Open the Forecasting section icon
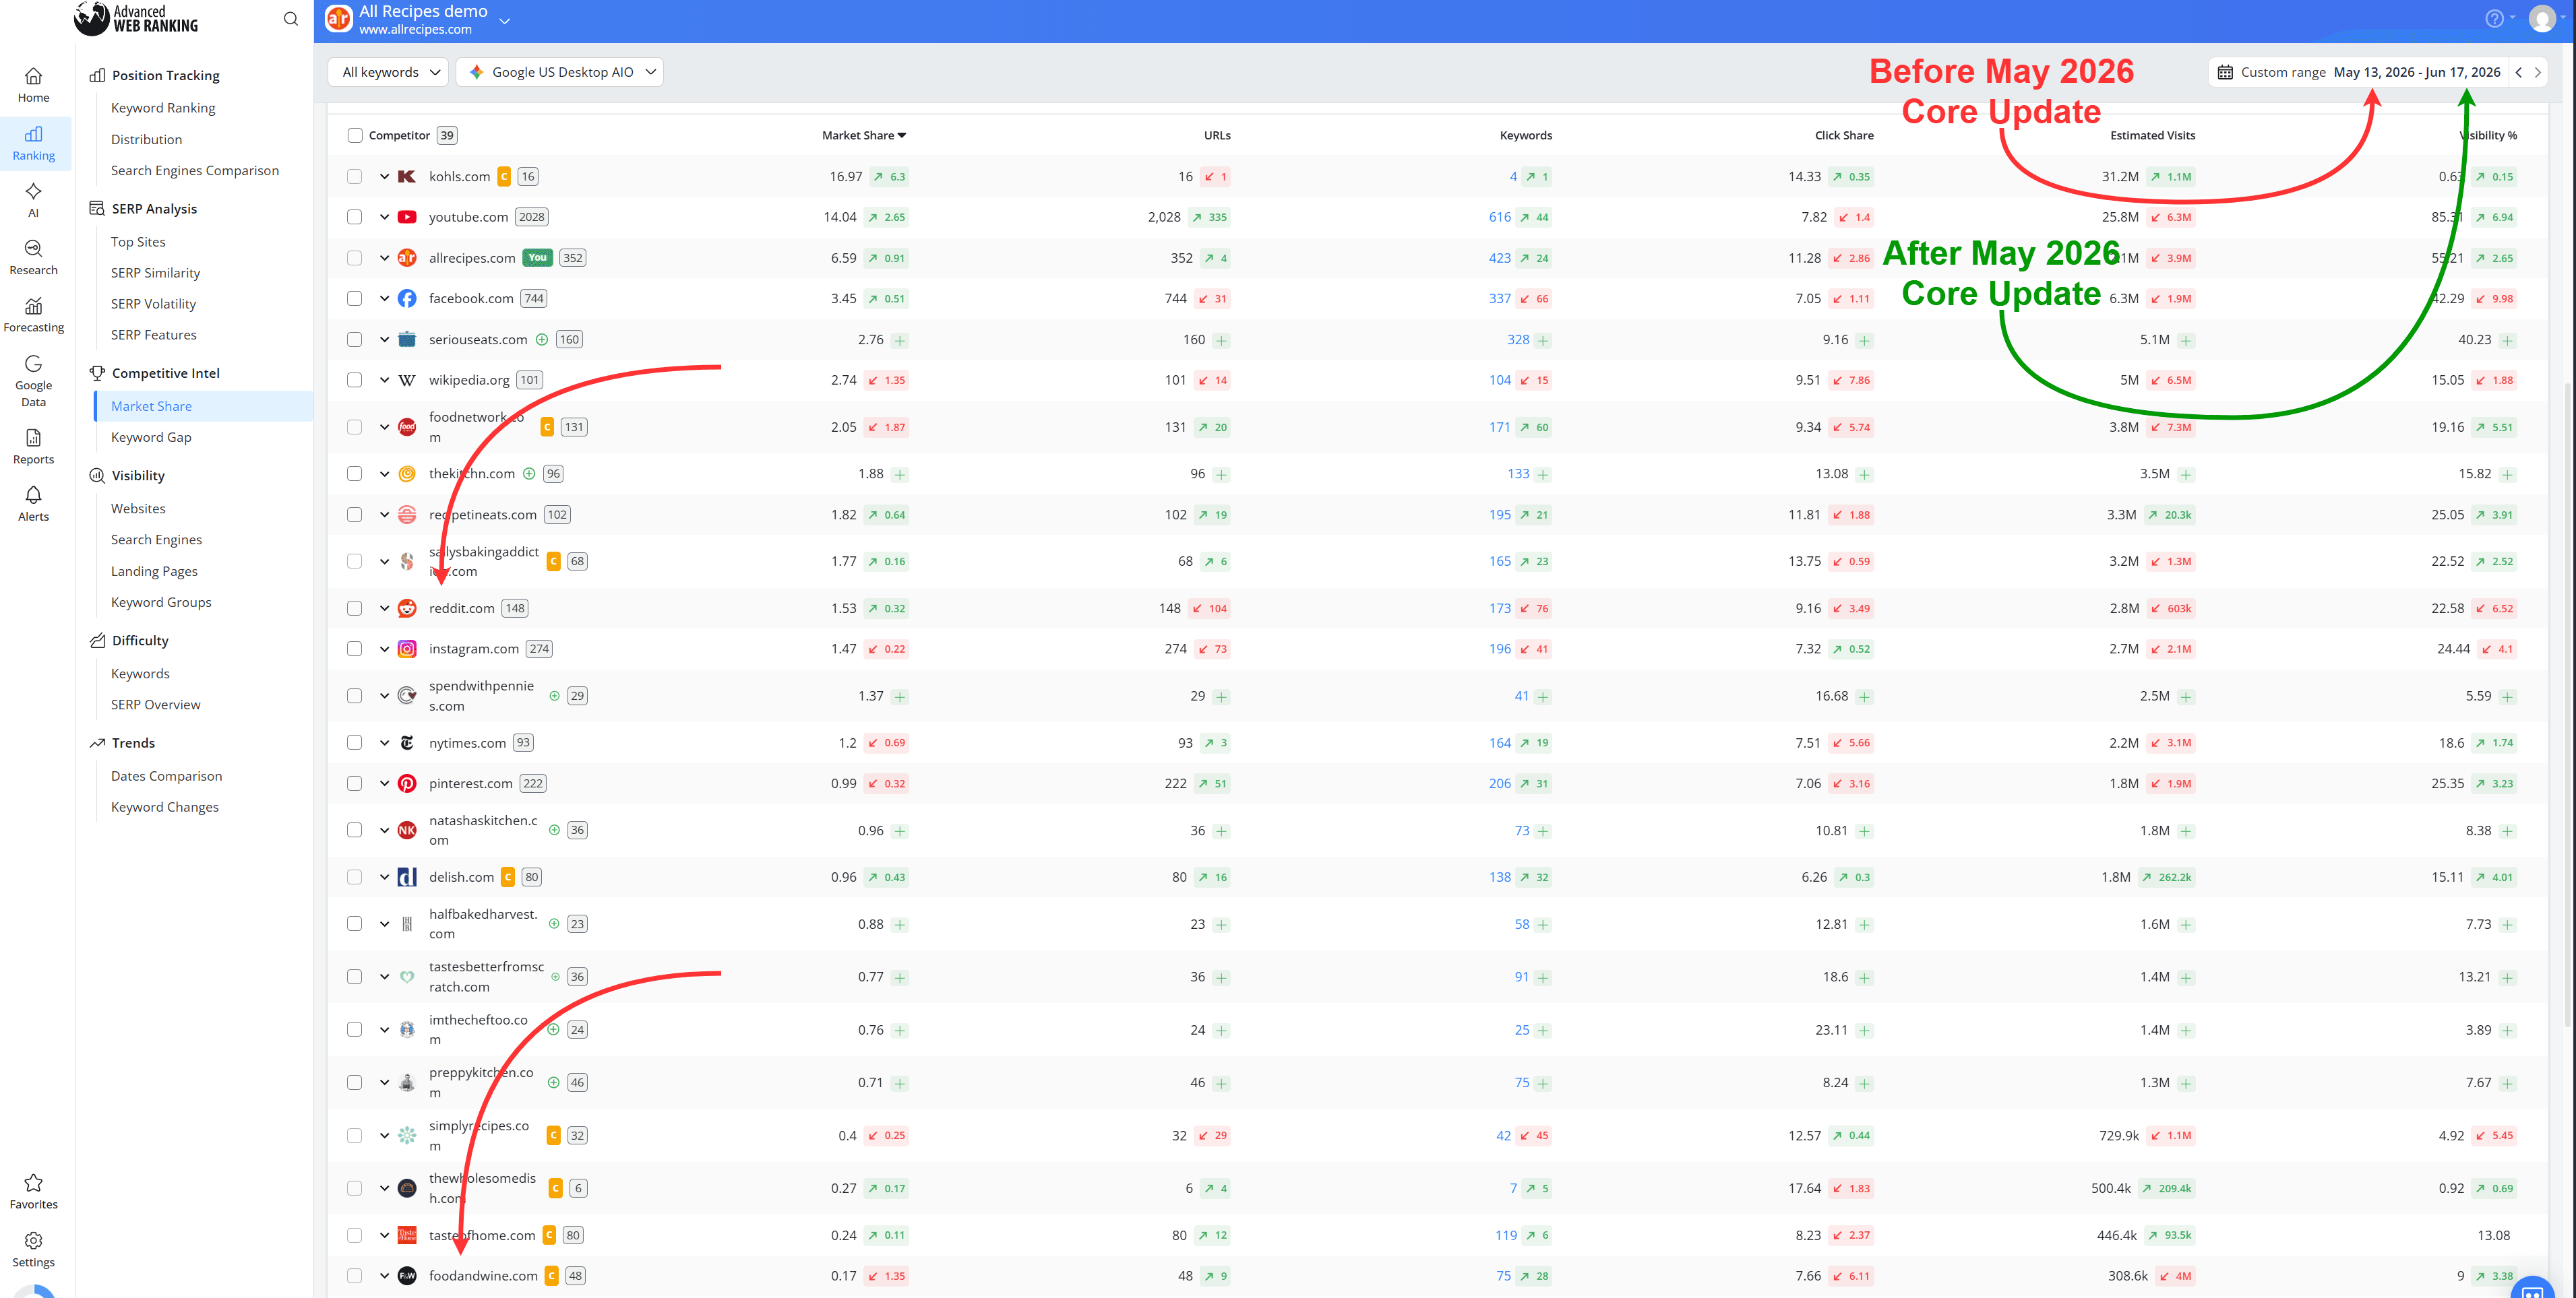This screenshot has height=1298, width=2576. click(x=33, y=306)
